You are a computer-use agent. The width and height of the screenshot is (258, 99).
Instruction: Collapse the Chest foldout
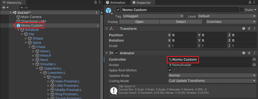pyautogui.click(x=30, y=47)
